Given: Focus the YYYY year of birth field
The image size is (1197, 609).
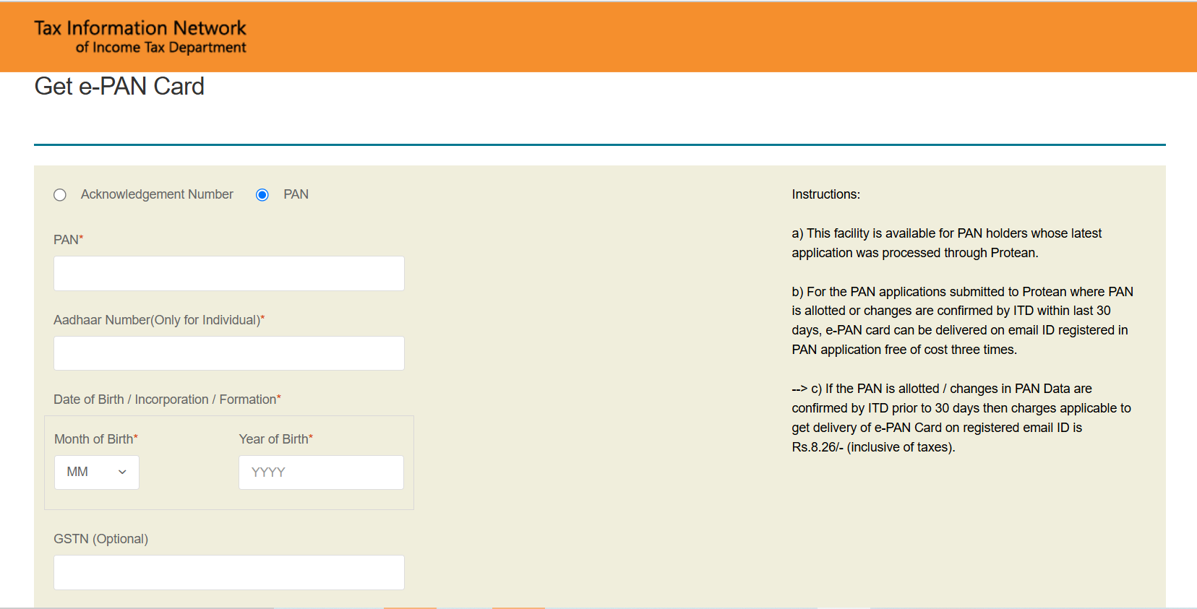Looking at the screenshot, I should [x=321, y=472].
